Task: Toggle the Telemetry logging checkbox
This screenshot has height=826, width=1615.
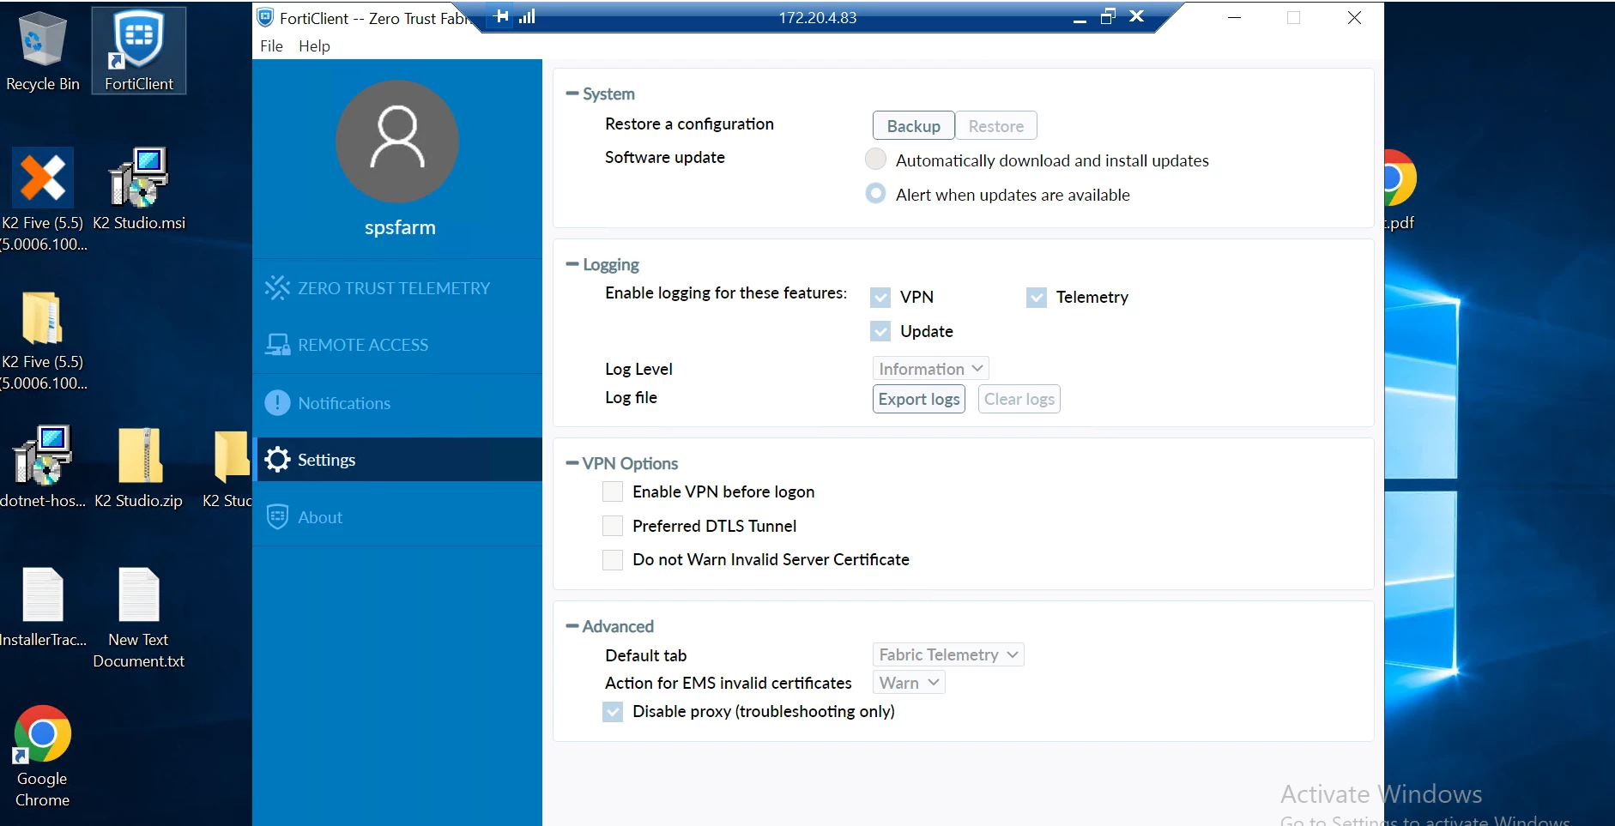Action: [1037, 297]
